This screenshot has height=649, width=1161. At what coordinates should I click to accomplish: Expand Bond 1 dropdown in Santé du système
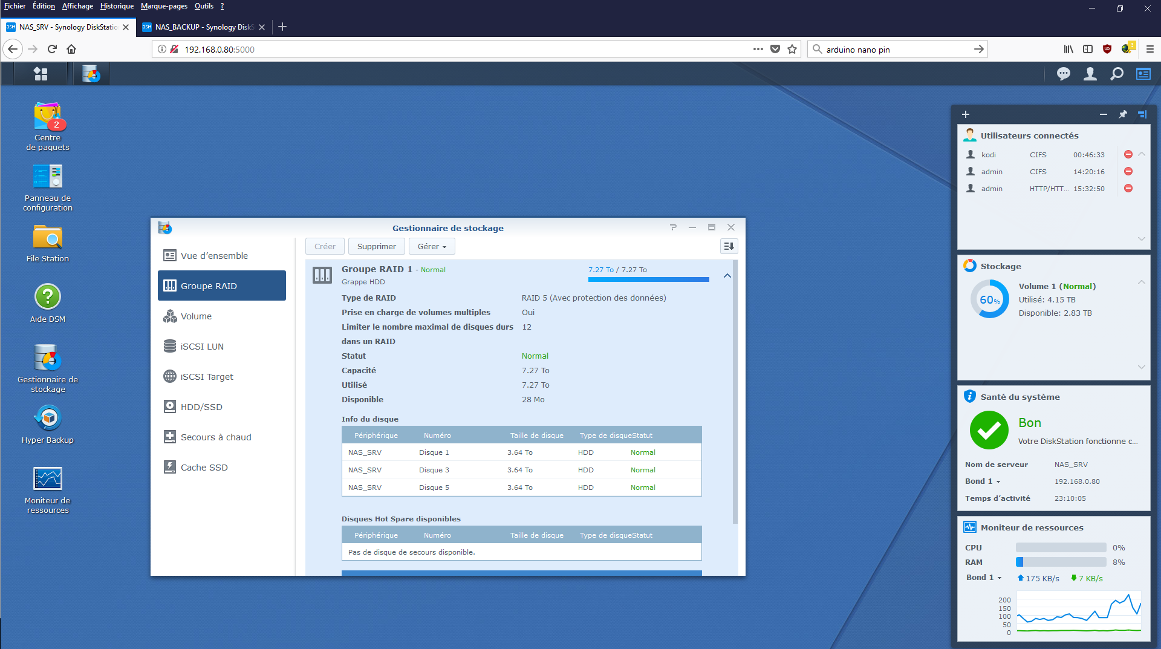983,481
